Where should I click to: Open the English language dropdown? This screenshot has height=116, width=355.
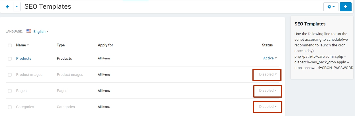pos(41,31)
